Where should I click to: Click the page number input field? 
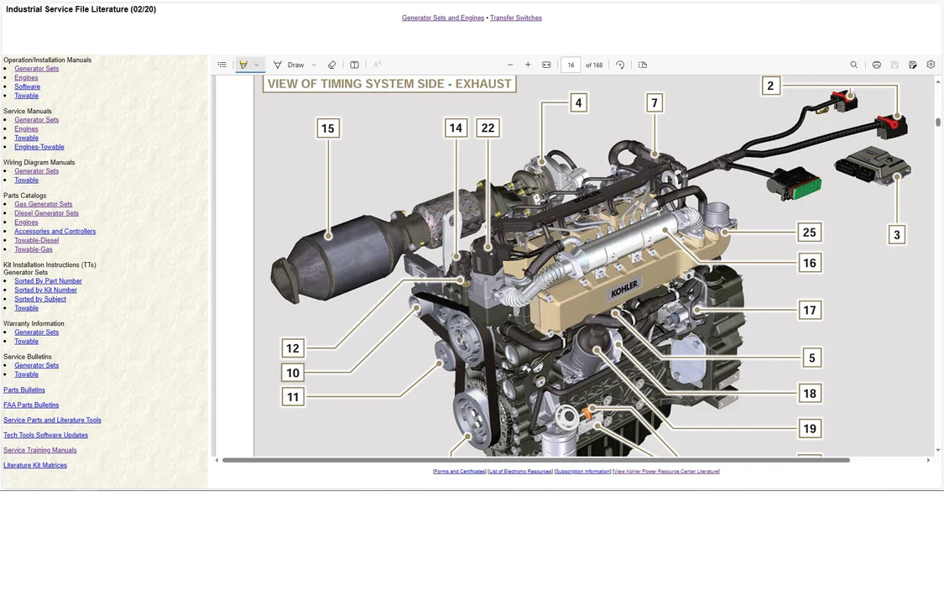pyautogui.click(x=571, y=65)
